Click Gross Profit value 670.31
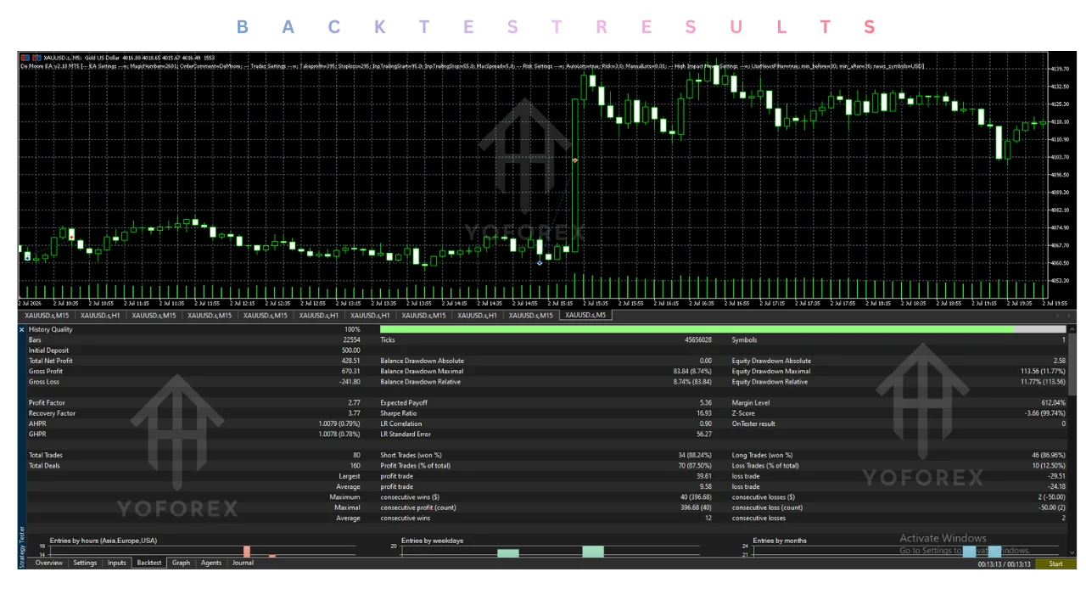Screen dimensions: 1086x611 click(x=351, y=371)
